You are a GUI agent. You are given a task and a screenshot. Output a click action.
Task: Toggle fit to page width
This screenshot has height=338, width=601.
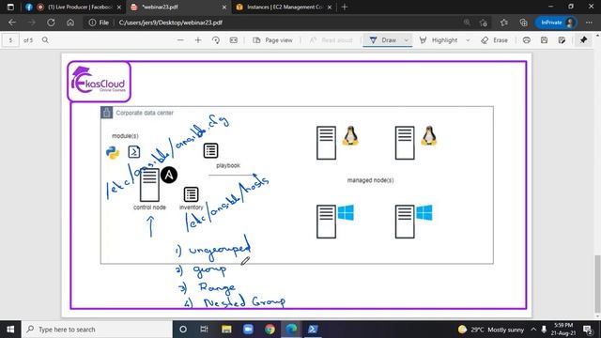tap(234, 40)
